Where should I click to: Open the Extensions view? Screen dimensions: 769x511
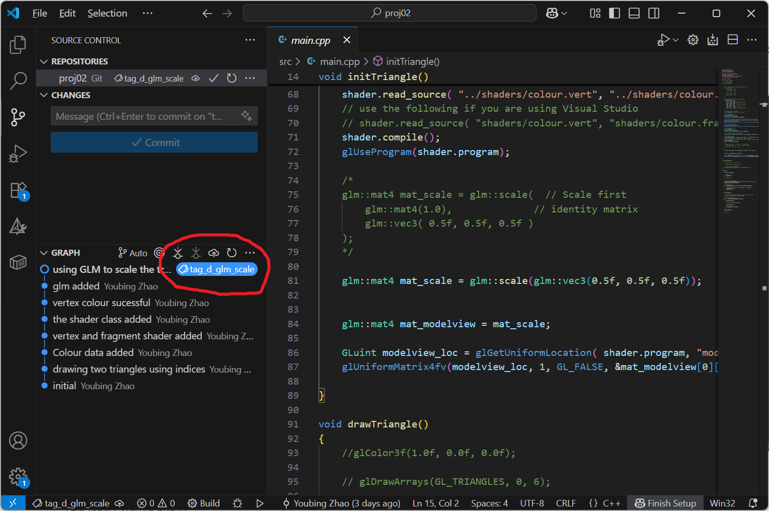(x=18, y=190)
